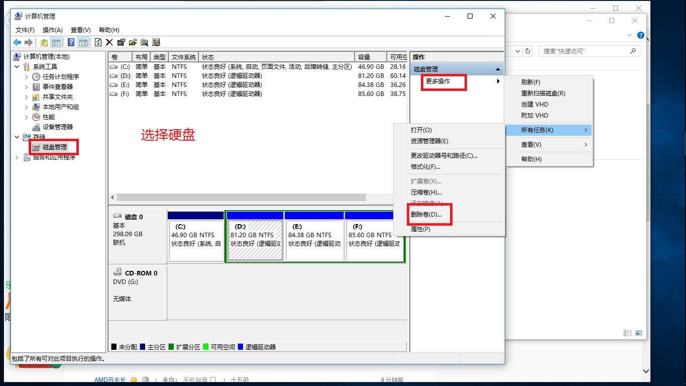686x386 pixels.
Task: Select the (C:) volume row in the list
Action: coord(258,66)
